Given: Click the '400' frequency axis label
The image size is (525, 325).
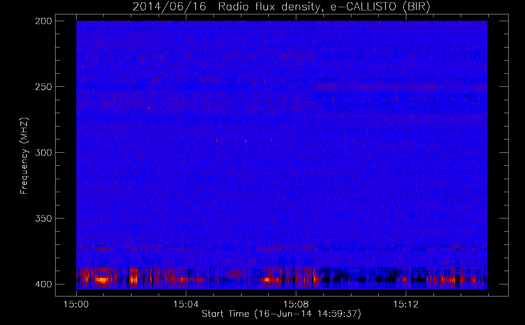Looking at the screenshot, I should [43, 284].
